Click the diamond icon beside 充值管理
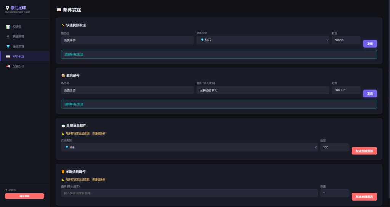Viewport: 390px width, 207px height. coord(8,47)
